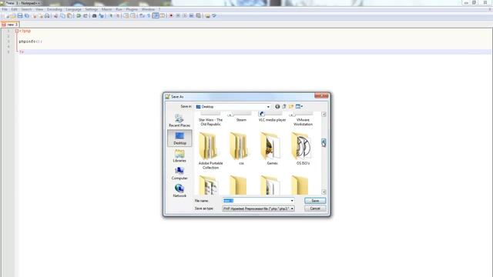Click the Zoom In toolbar icon

tap(111, 15)
